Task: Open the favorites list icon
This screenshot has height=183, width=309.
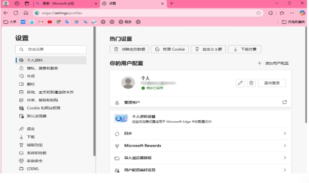Action: (282, 13)
